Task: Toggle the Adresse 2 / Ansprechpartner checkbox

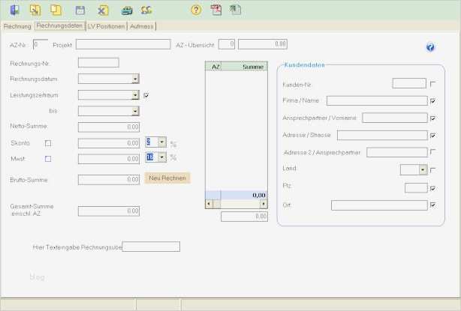Action: [432, 151]
